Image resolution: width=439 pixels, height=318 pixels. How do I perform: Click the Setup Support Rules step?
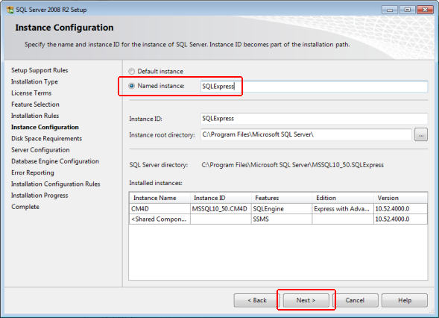point(40,70)
